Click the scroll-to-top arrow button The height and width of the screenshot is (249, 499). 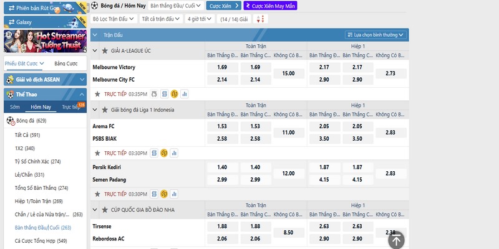(x=397, y=239)
